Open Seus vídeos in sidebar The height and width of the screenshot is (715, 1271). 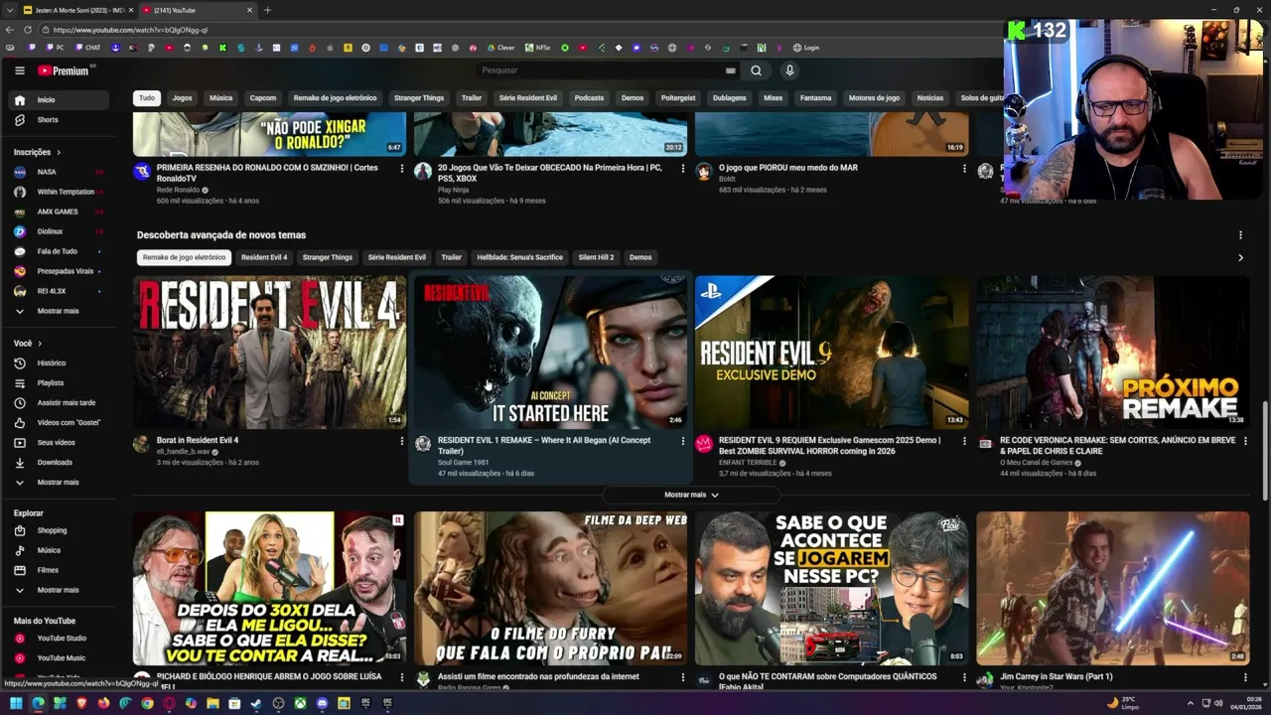60,442
